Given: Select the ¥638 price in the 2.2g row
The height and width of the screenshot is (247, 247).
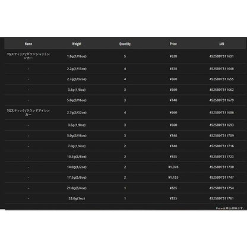Looking at the screenshot, I should click(x=173, y=69).
